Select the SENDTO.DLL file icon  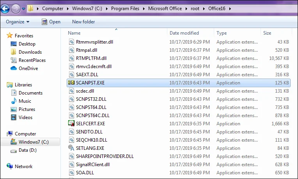tap(71, 132)
